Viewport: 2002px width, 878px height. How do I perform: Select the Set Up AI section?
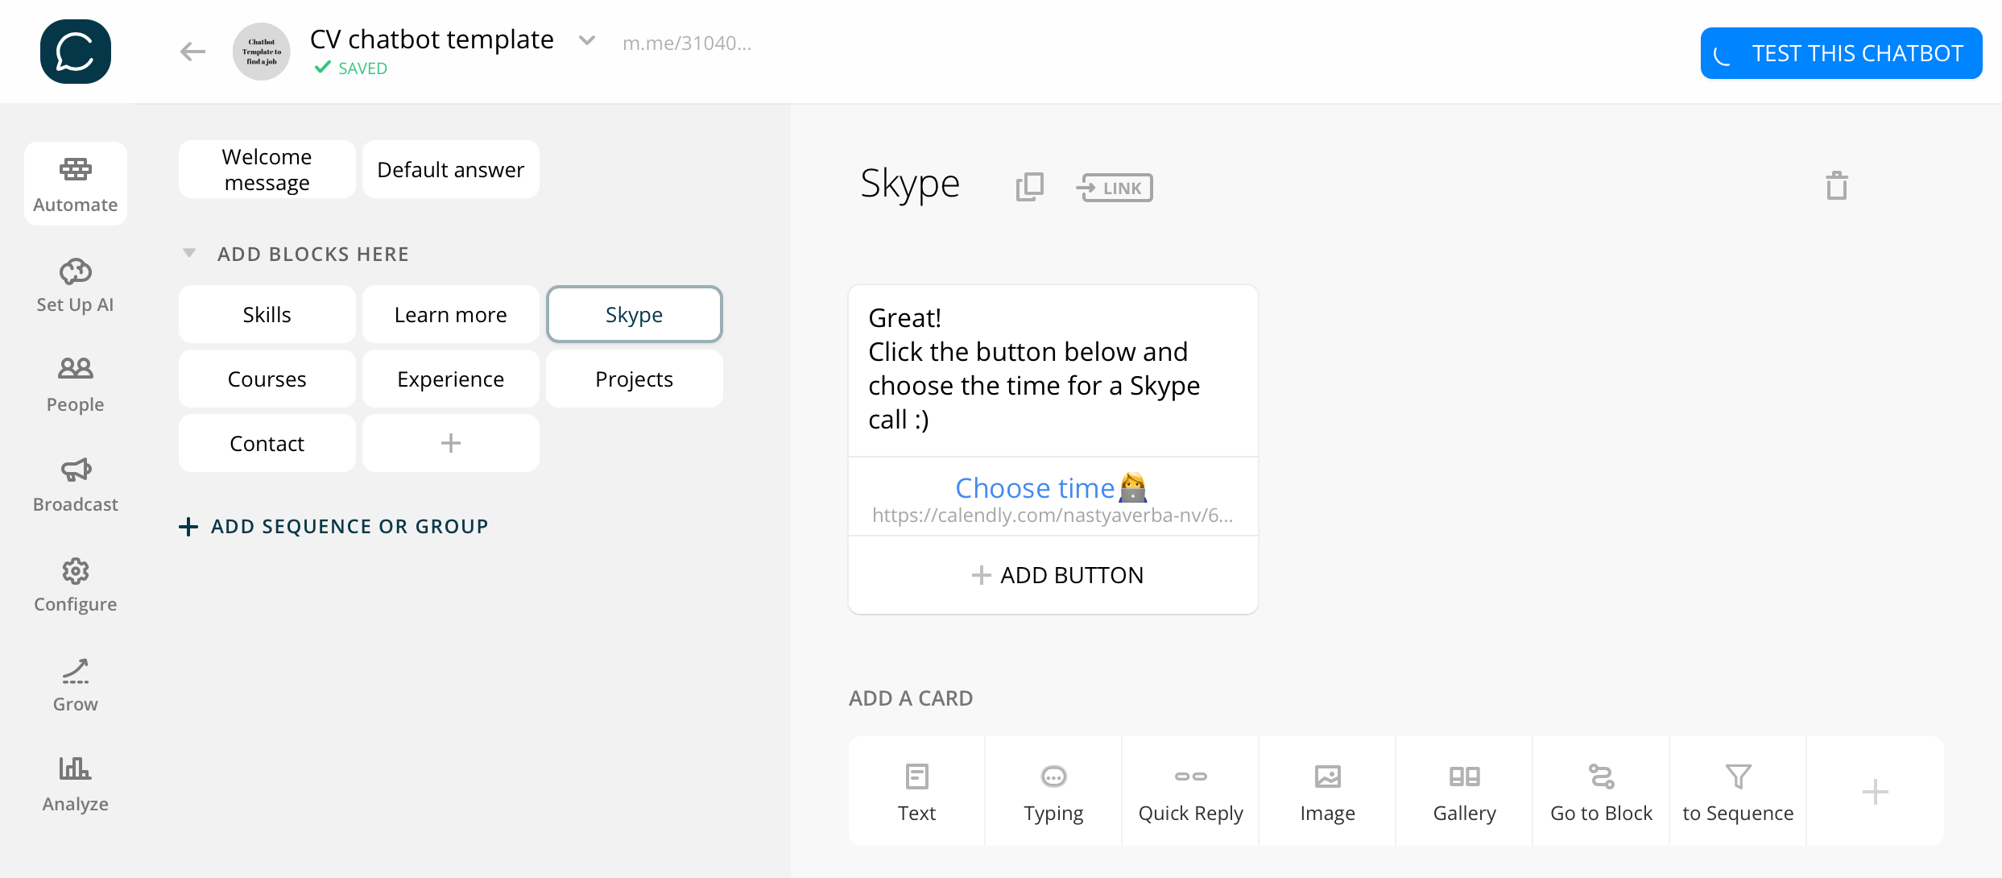(x=75, y=284)
